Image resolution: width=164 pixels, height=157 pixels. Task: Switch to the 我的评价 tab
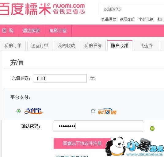93,46
